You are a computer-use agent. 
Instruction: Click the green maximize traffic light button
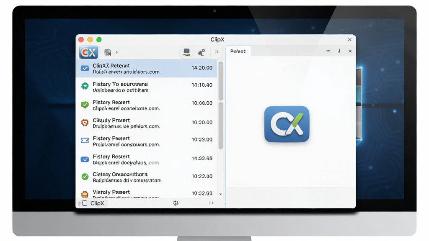point(99,40)
